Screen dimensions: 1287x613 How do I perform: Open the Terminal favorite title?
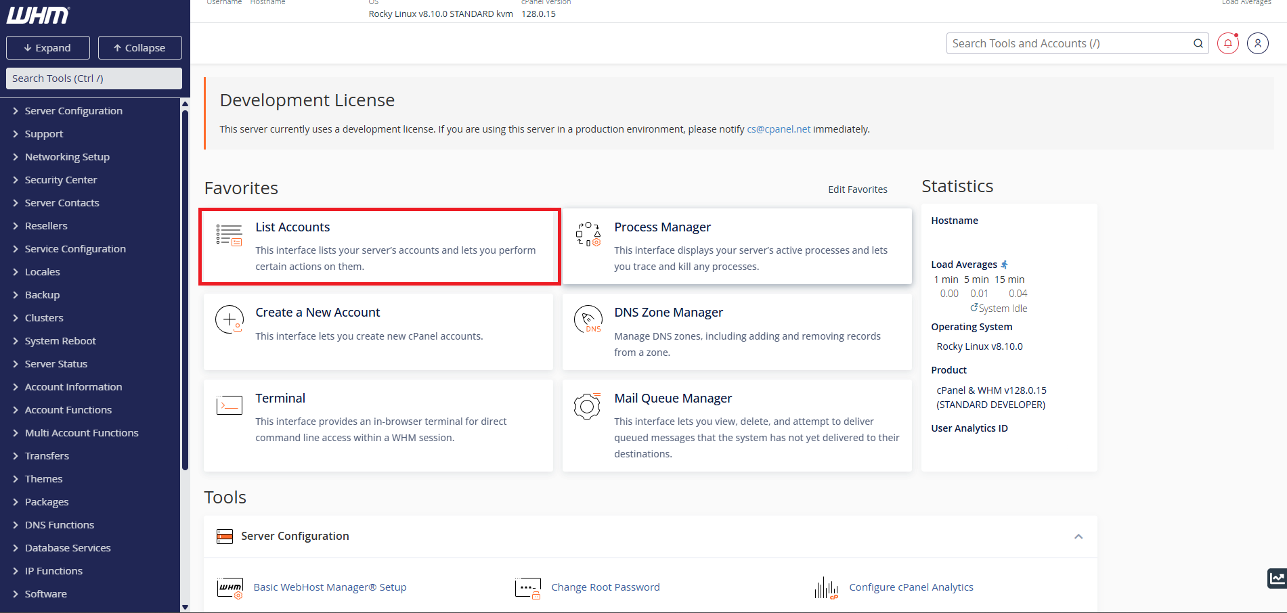coord(280,399)
